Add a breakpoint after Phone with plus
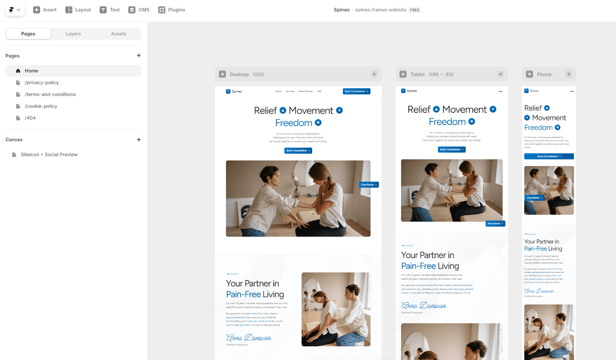Viewport: 616px width, 360px height. pos(569,74)
